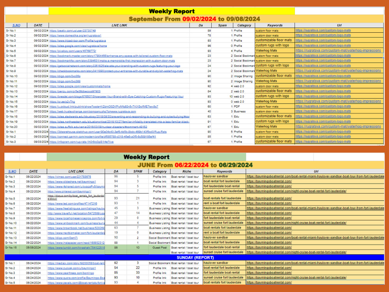Open the checkbookmarks.com story link
The width and height of the screenshot is (389, 292).
tap(116, 71)
